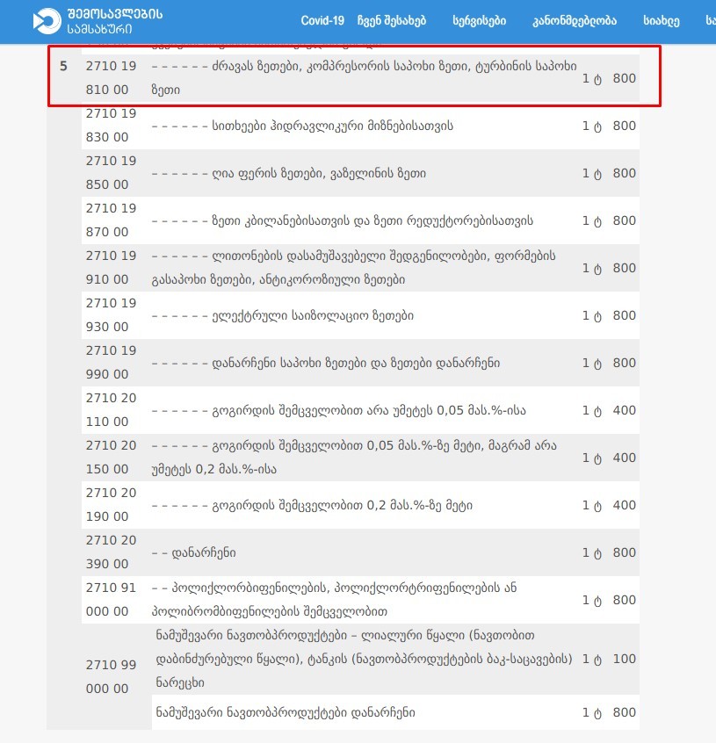
Task: Click value 800 in 2710 19 830 00 row
Action: [x=624, y=126]
